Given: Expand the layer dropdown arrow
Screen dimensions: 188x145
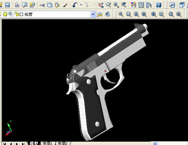Looking at the screenshot, I should [x=93, y=14].
